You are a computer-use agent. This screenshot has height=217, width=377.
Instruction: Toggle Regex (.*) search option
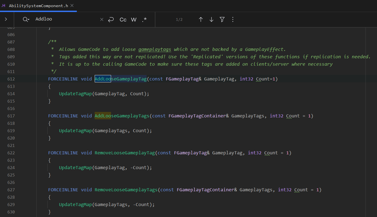pyautogui.click(x=144, y=19)
